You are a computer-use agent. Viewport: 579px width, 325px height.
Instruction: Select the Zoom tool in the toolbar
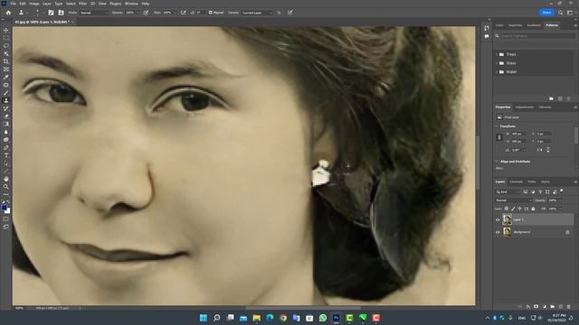(x=6, y=187)
